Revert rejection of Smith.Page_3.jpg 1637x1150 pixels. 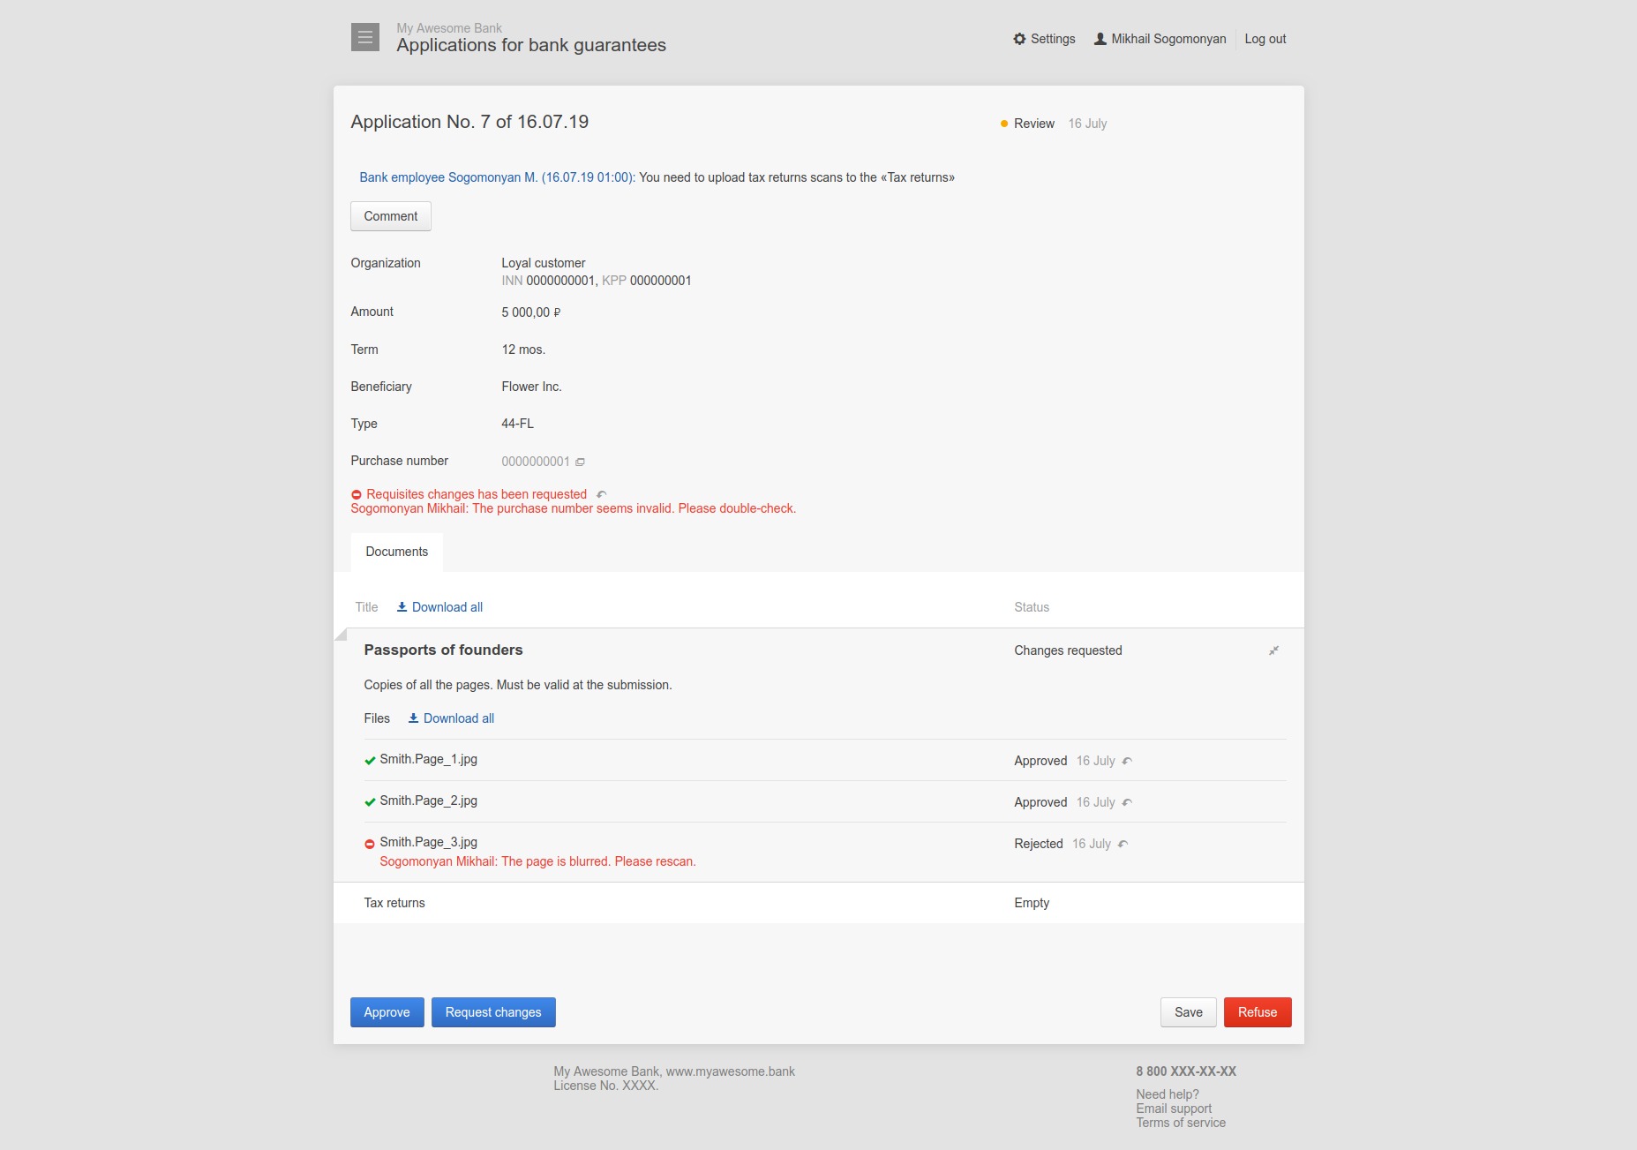(1123, 844)
